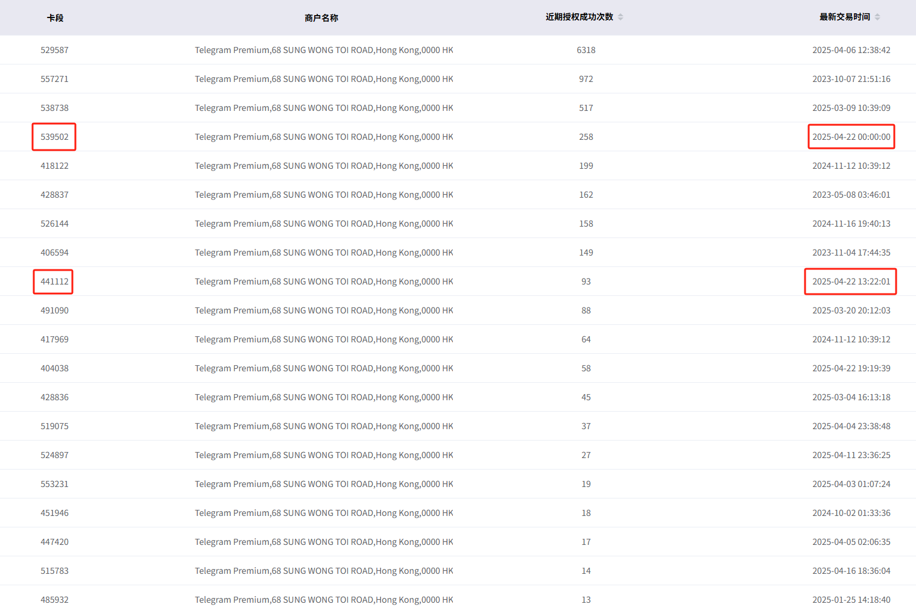
Task: Click the 卡段 column header
Action: [55, 18]
